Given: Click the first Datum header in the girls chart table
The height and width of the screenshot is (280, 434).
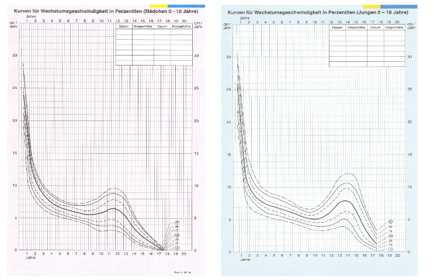Looking at the screenshot, I should [x=124, y=26].
